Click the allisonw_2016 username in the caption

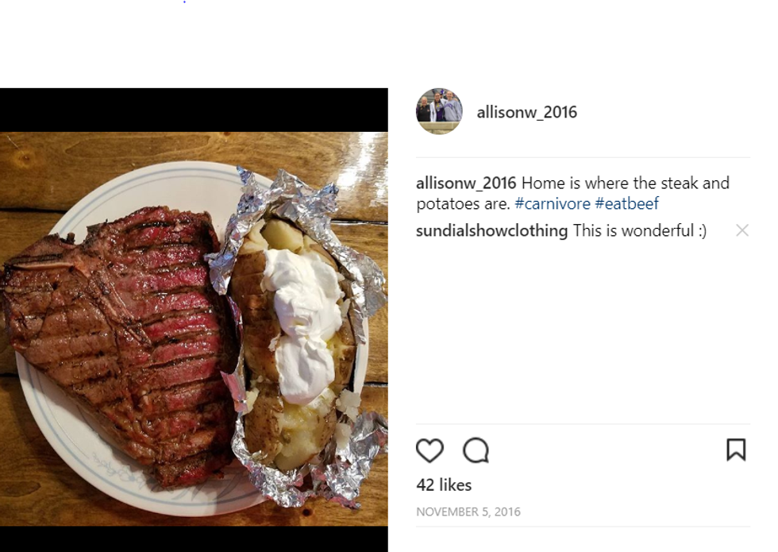[466, 183]
